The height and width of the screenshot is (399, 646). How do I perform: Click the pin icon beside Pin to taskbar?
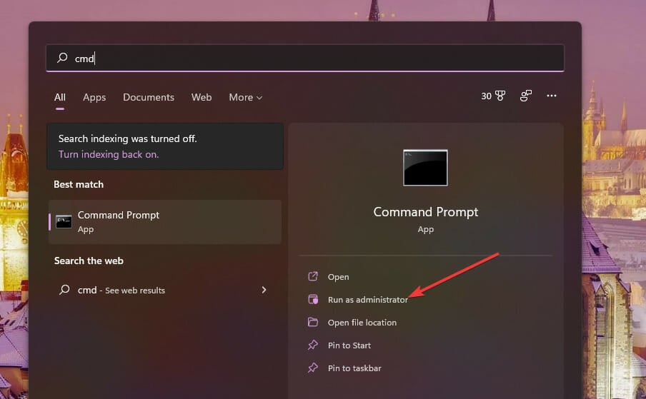click(x=313, y=368)
